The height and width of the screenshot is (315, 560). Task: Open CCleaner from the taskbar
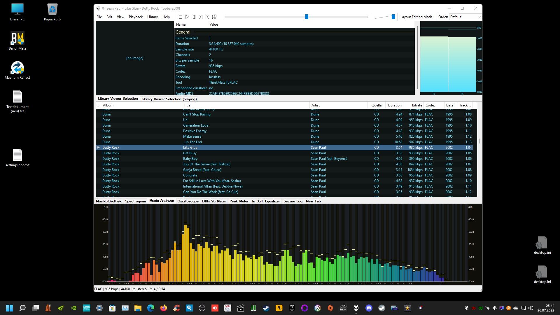176,308
